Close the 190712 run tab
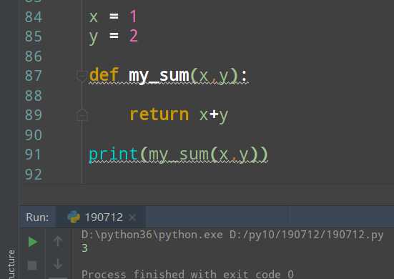Viewport: 394px width, 279px height. [x=132, y=217]
